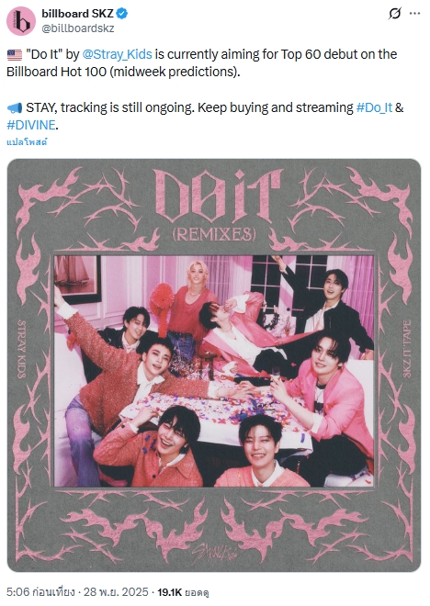Open the three-dot more options menu
Screen dimensions: 430x606
[x=414, y=14]
